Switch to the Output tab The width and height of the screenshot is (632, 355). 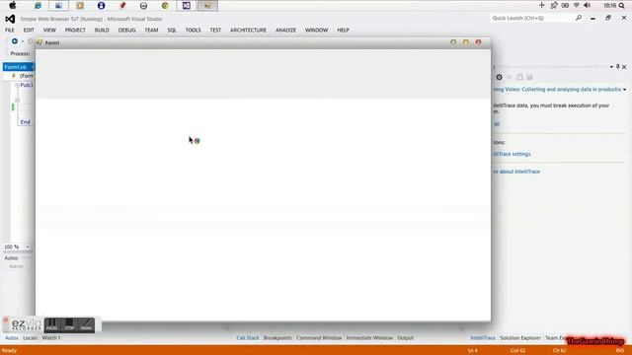[406, 338]
